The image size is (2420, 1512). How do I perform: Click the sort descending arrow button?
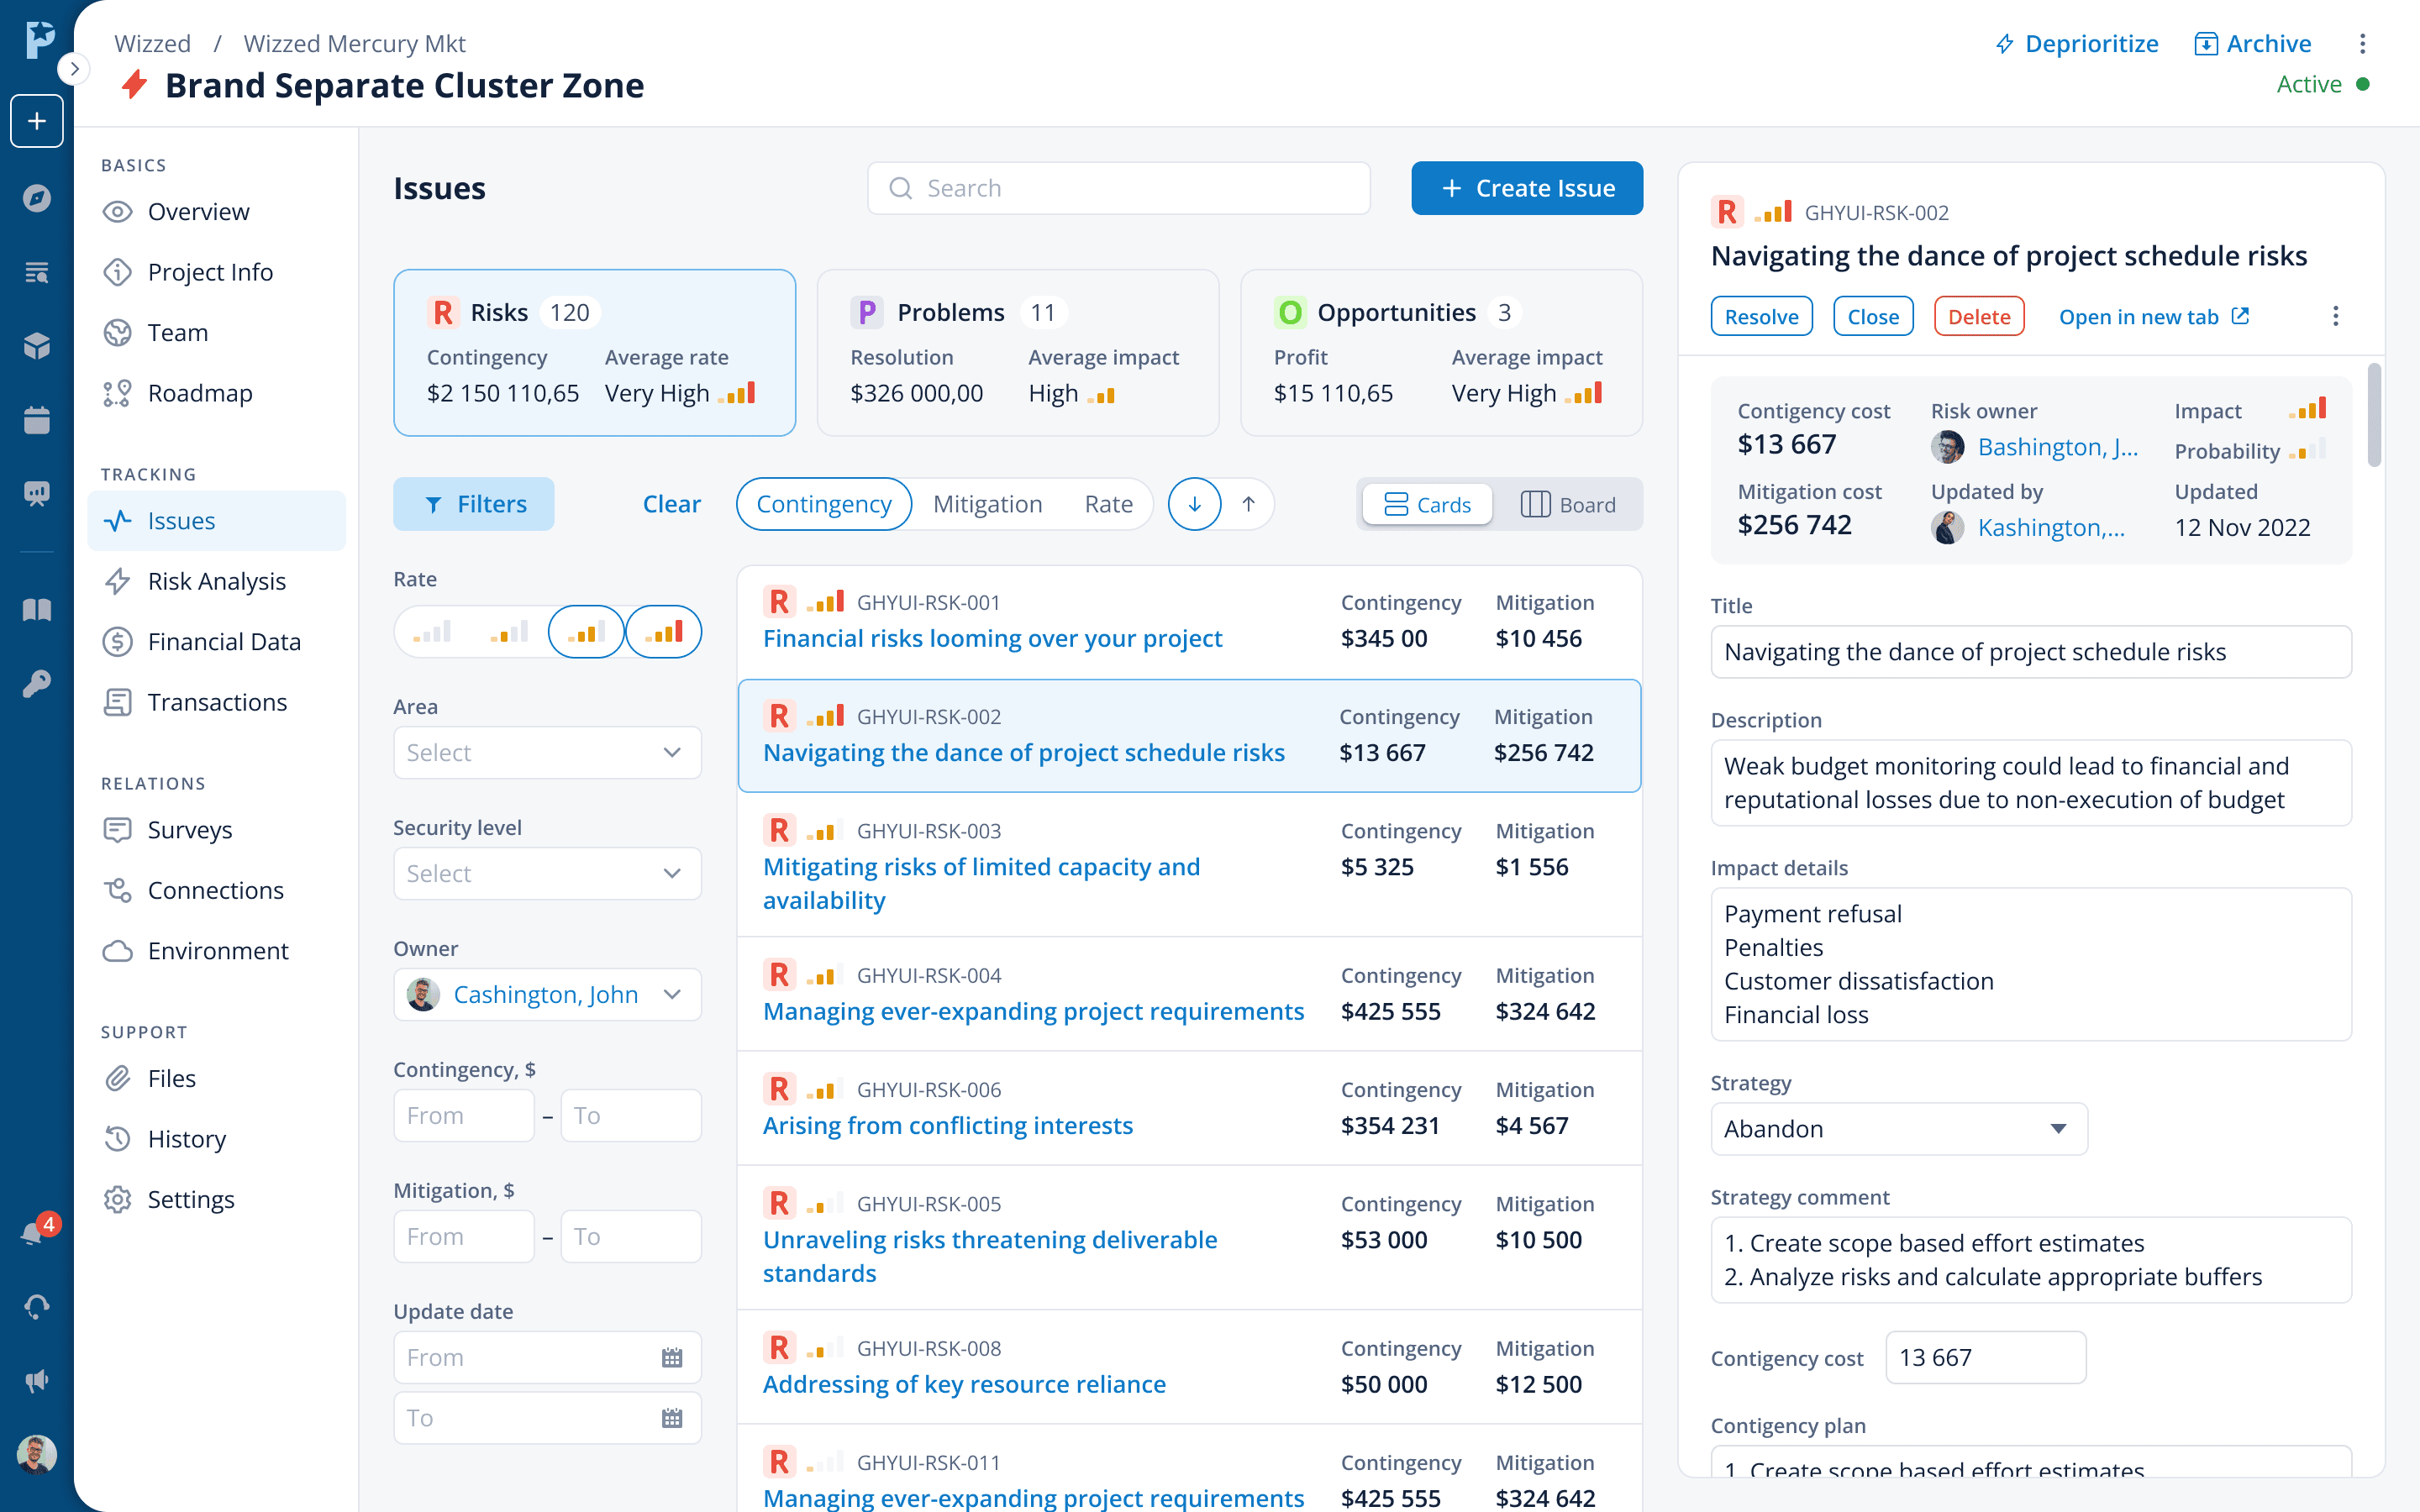tap(1194, 504)
